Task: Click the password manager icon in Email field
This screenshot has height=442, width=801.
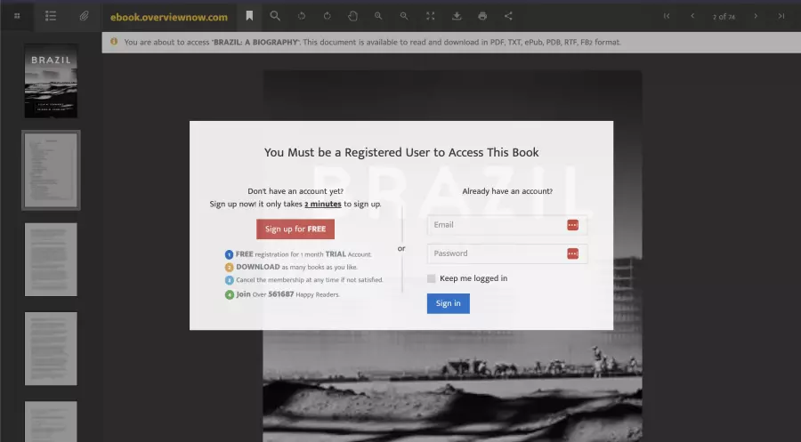Action: coord(572,225)
